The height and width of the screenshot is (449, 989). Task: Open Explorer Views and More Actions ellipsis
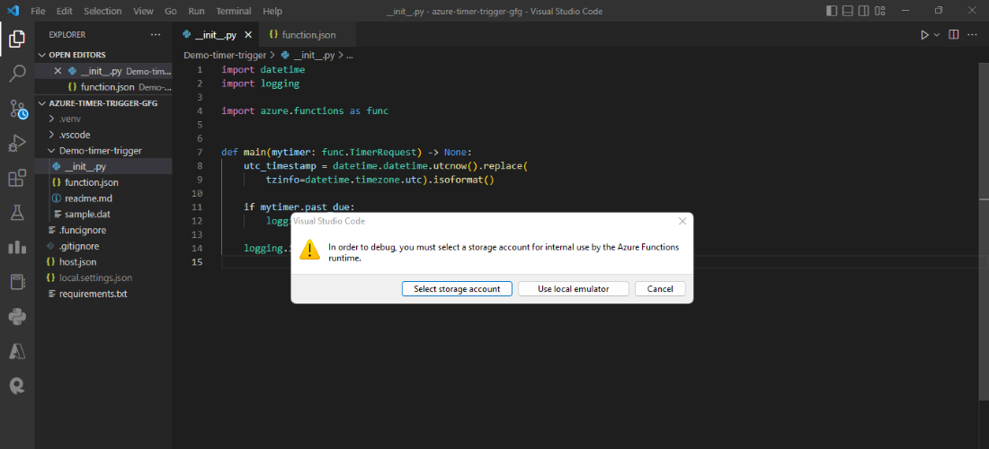[x=156, y=35]
